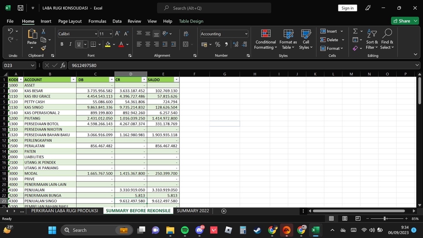Switch to the Insert ribbon tab
This screenshot has height=238, width=423.
(46, 21)
